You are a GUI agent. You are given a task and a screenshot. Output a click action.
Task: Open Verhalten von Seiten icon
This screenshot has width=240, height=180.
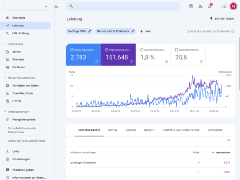coord(7,85)
